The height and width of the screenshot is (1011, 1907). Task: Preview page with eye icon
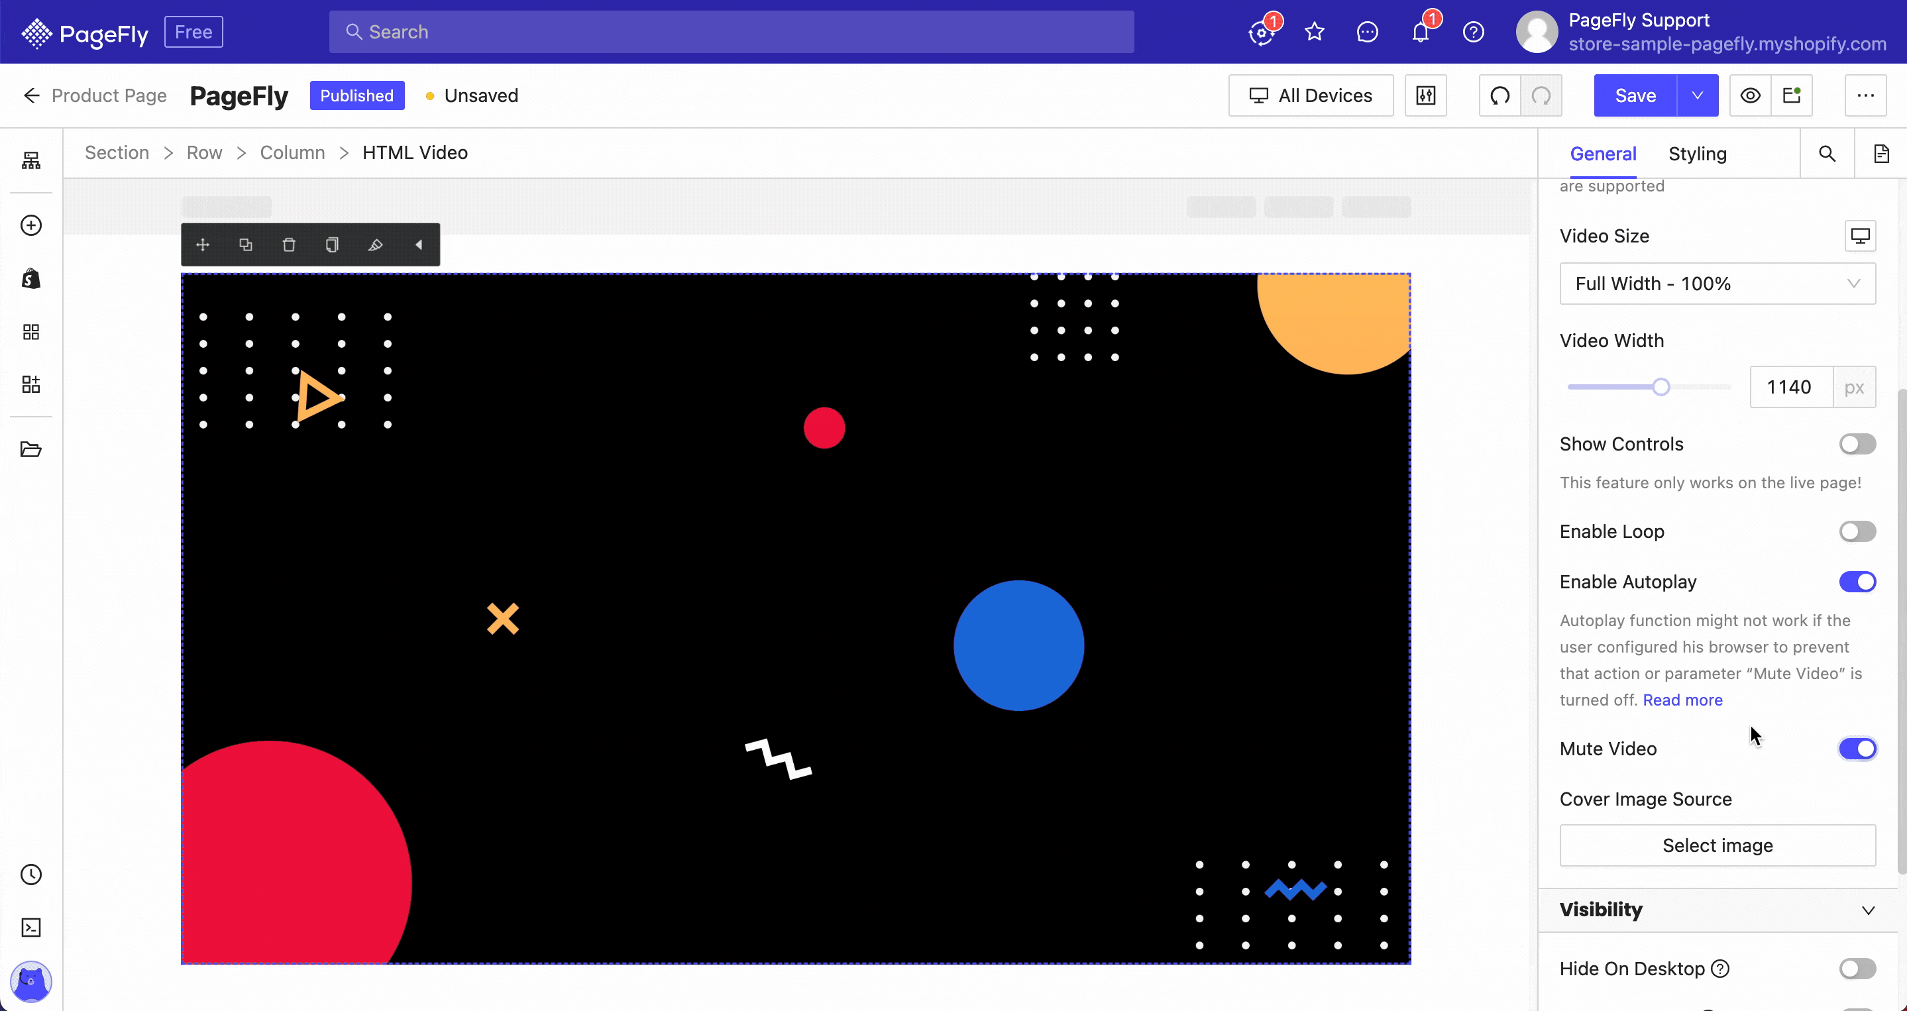pyautogui.click(x=1750, y=95)
